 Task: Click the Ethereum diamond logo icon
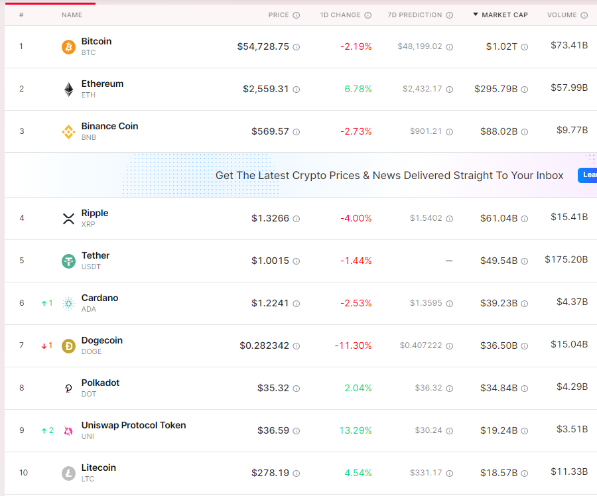point(68,90)
